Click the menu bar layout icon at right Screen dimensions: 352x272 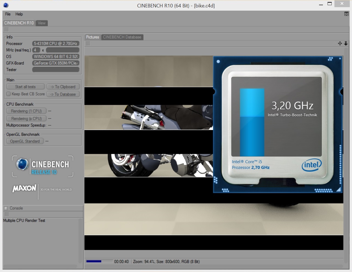coord(346,14)
